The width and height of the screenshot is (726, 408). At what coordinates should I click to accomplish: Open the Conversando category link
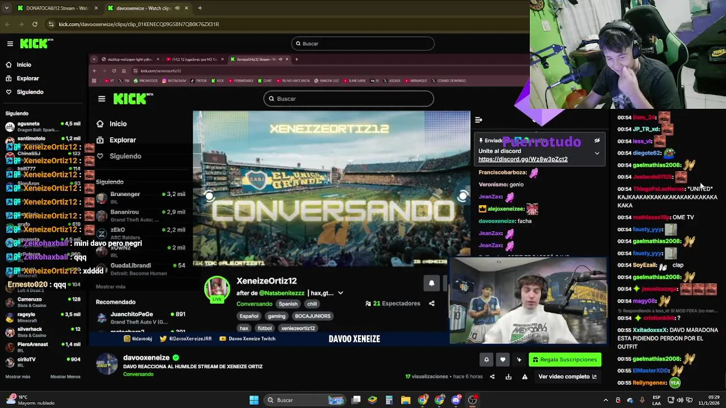tap(138, 375)
